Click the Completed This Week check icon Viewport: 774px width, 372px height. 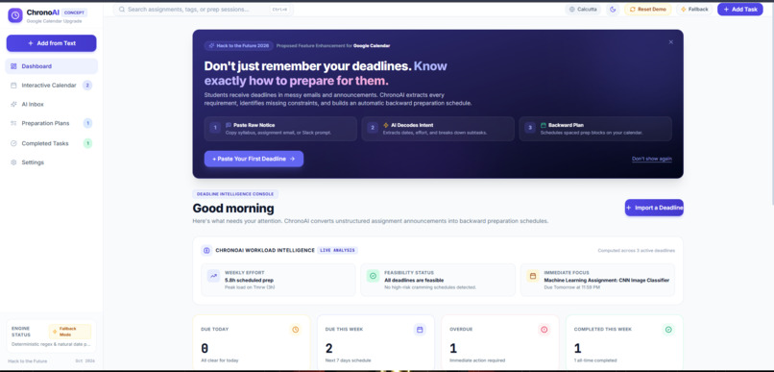pyautogui.click(x=668, y=330)
